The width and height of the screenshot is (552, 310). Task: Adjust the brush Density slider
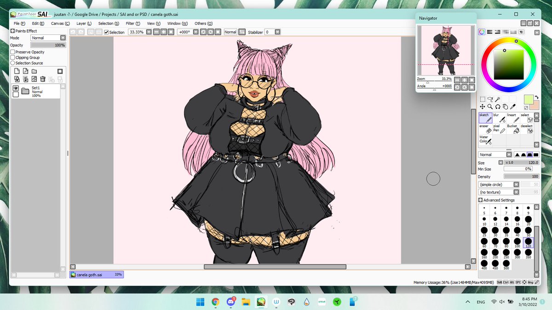pos(522,176)
